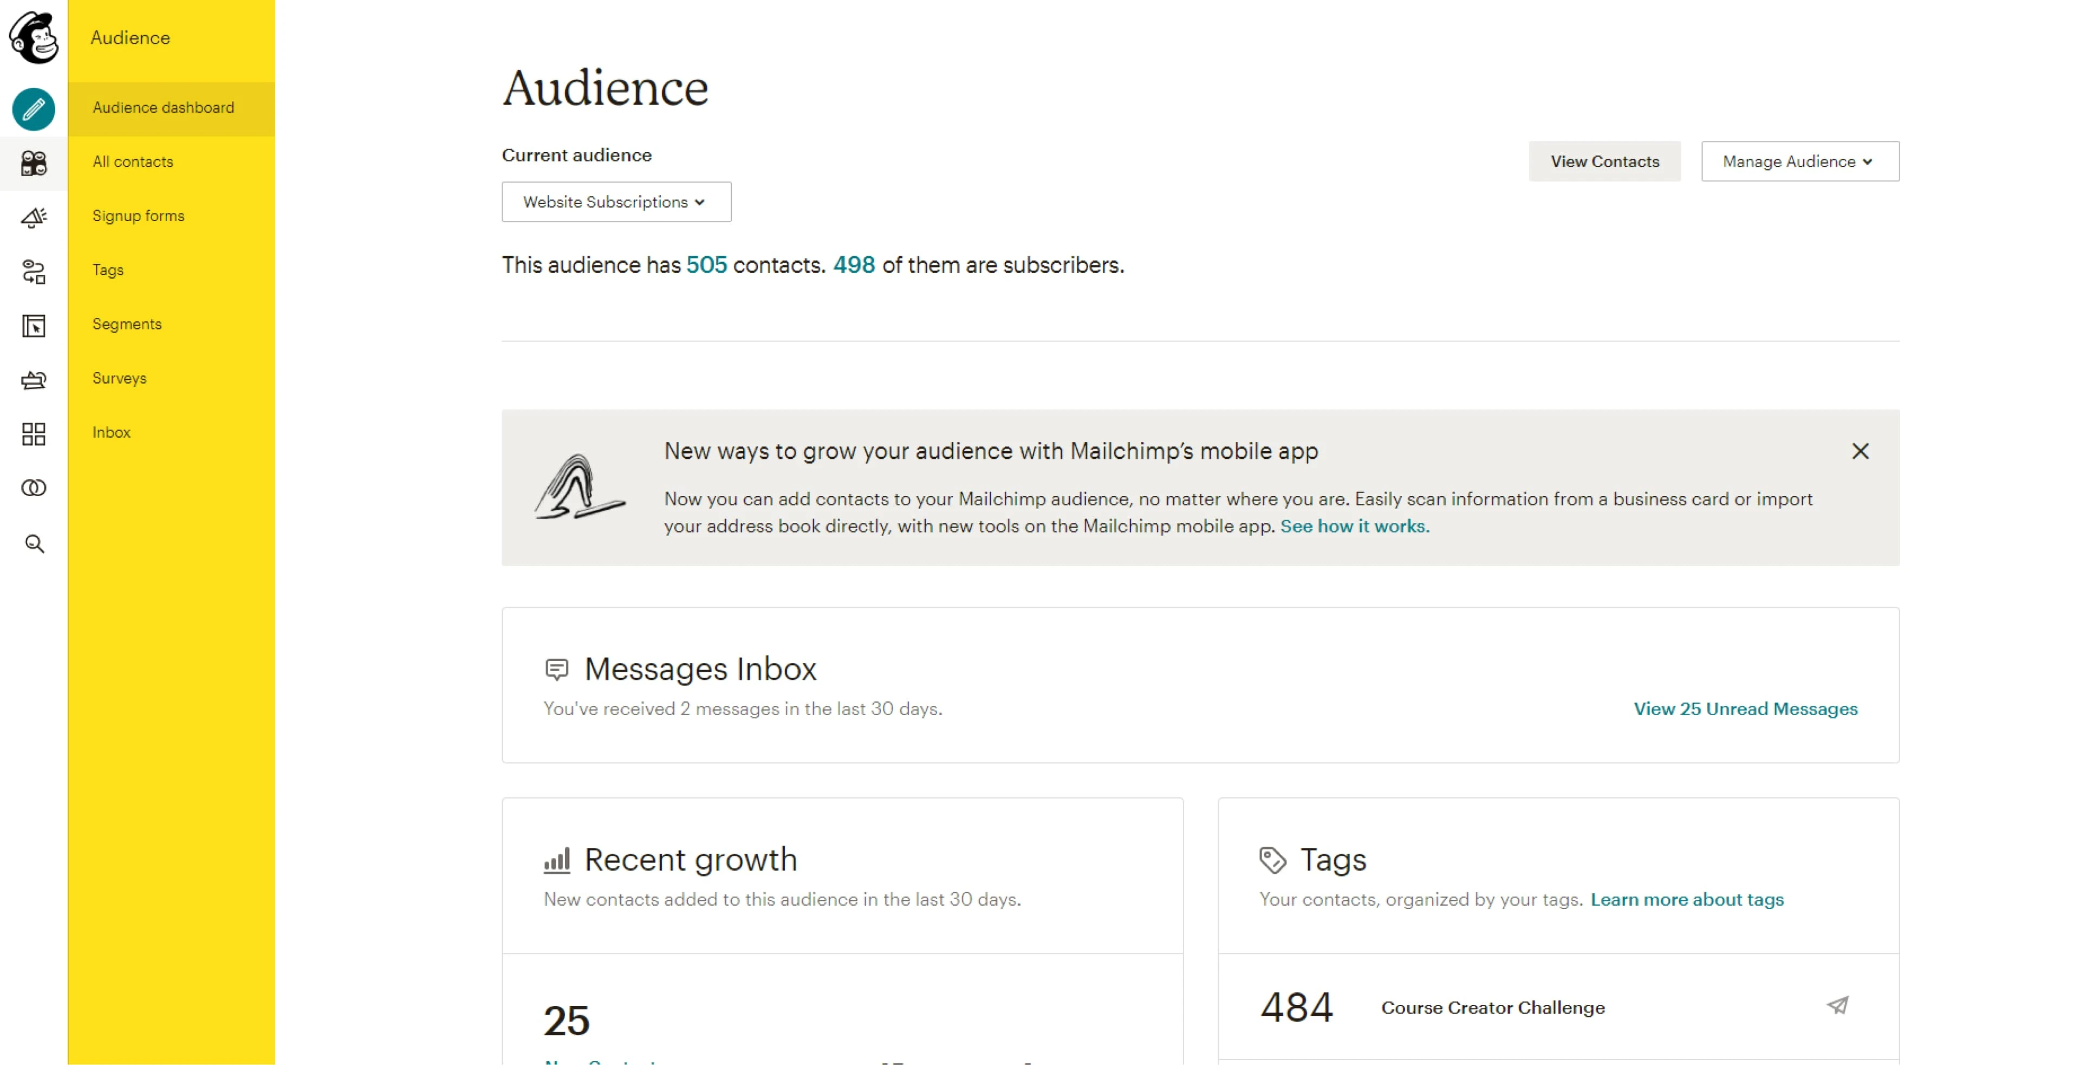
Task: Select Segments in the Audience menu
Action: click(x=127, y=324)
